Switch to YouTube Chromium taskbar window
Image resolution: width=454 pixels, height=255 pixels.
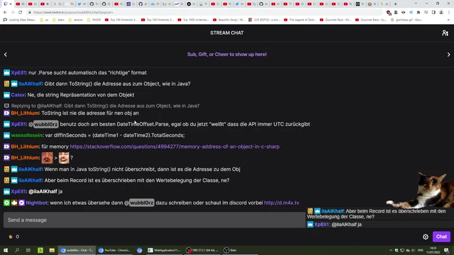tap(115, 250)
